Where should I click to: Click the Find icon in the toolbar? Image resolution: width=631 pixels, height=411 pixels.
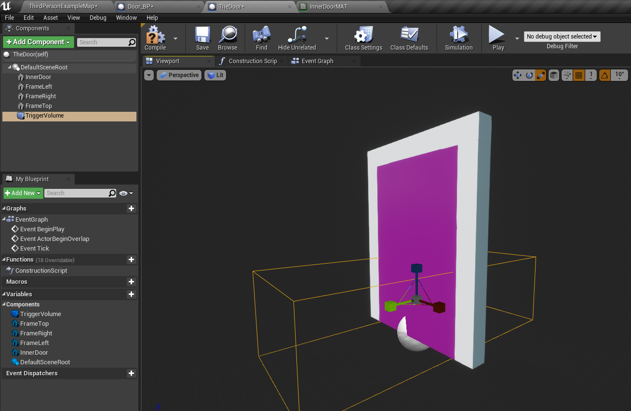coord(261,38)
